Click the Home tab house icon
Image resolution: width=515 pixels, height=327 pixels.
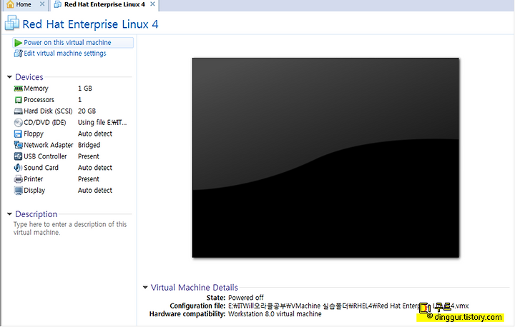click(10, 4)
